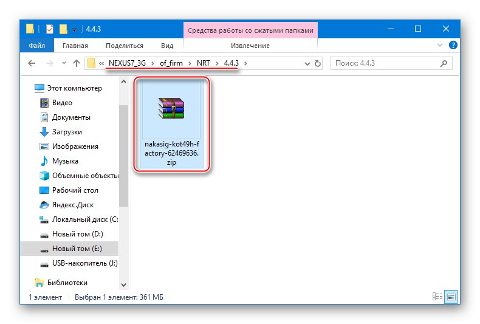This screenshot has width=480, height=324.
Task: Open Загрузки in the navigation pane
Action: click(67, 132)
